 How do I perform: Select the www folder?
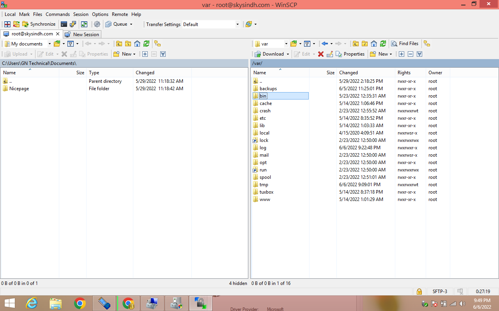coord(265,199)
